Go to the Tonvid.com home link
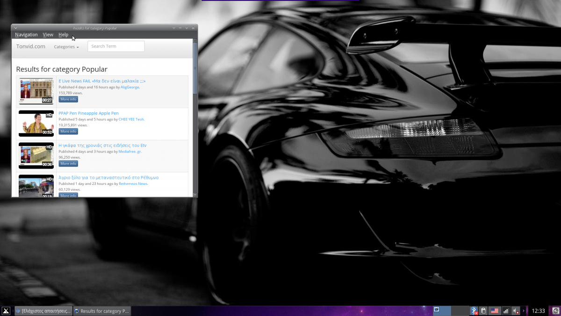This screenshot has height=316, width=561. click(x=31, y=46)
